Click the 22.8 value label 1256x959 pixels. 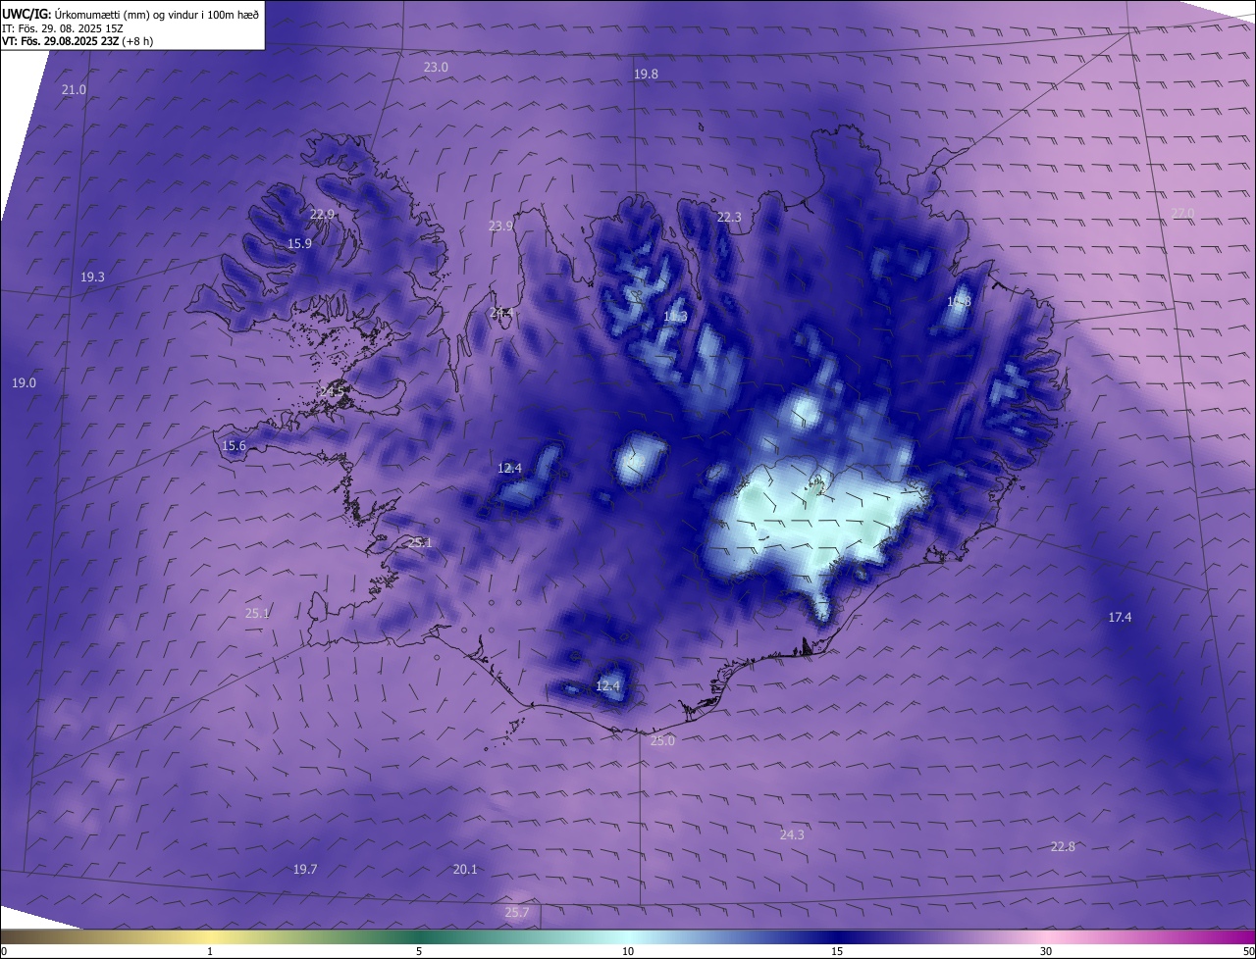pyautogui.click(x=1063, y=847)
